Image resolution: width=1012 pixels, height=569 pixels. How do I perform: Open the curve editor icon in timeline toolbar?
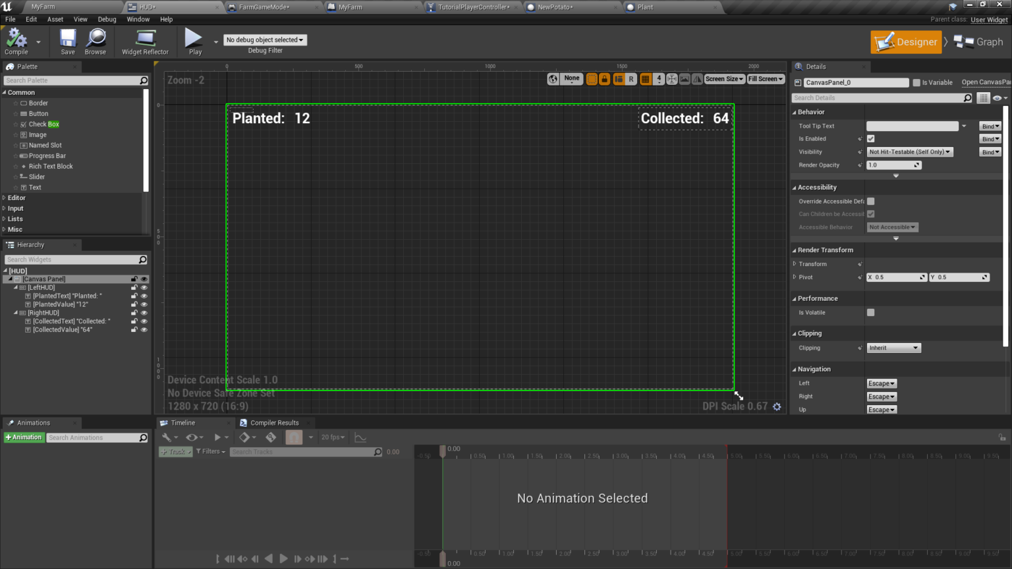[x=360, y=437]
